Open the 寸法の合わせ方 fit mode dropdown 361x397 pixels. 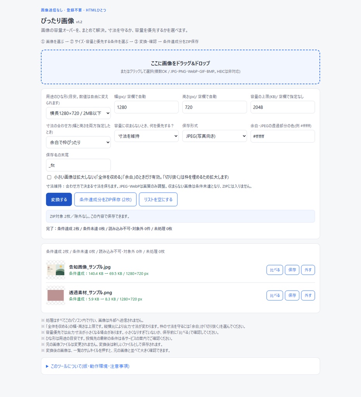coord(78,142)
